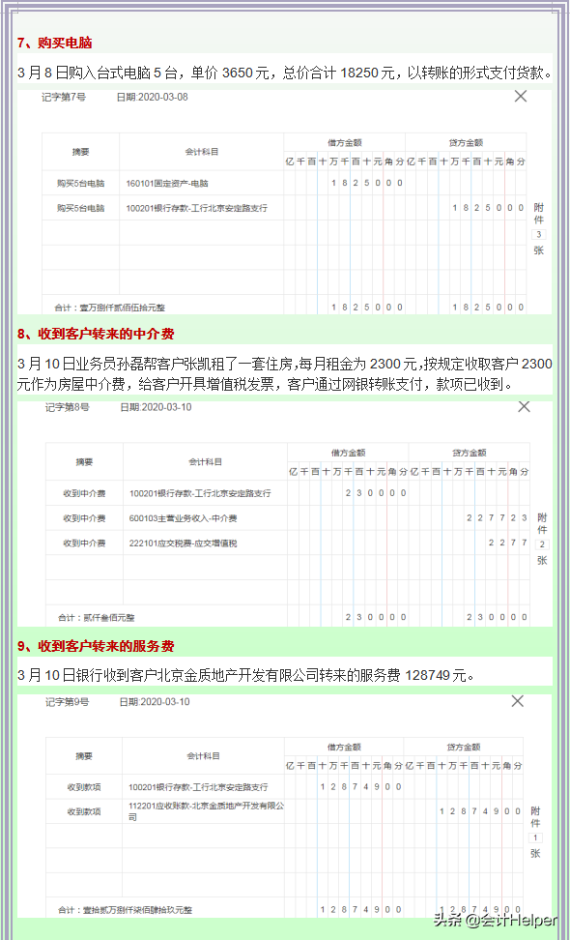Click debit amount 1825000 in 固定资产 row
This screenshot has height=940, width=570.
(x=366, y=183)
